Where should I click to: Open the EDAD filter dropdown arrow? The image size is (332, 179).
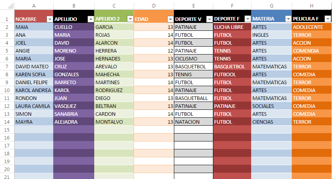pyautogui.click(x=170, y=19)
